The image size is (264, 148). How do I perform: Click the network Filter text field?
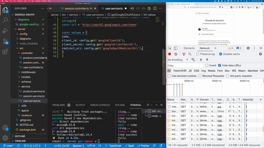(185, 65)
